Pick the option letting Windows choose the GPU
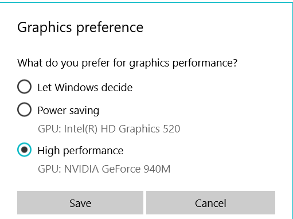293x219 pixels. point(24,87)
